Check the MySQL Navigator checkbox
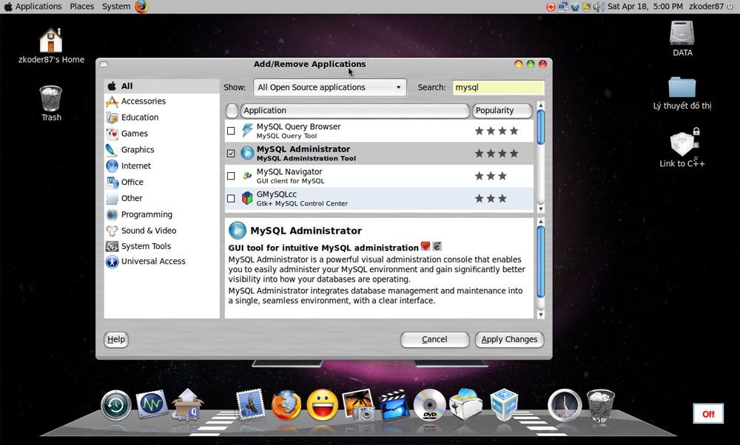This screenshot has width=740, height=445. click(x=231, y=176)
